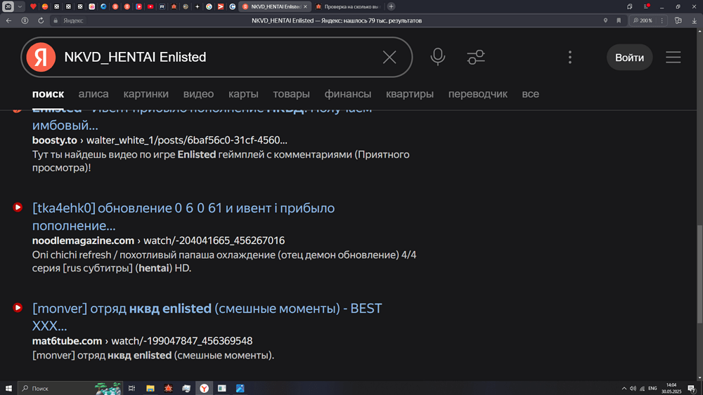Open the vertical three-dot menu beside Войти
703x395 pixels.
click(x=570, y=57)
